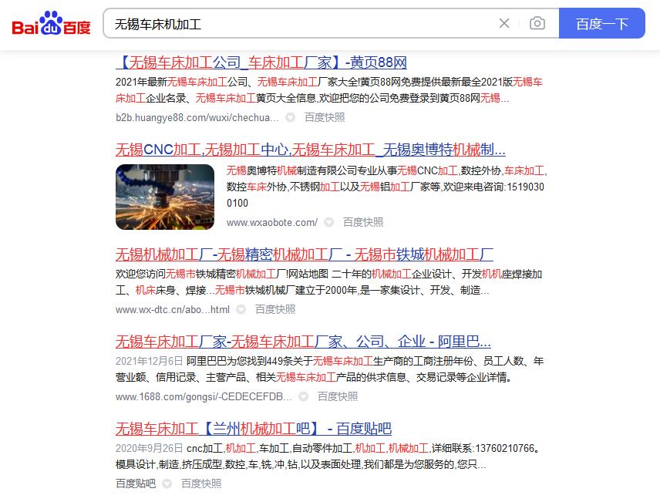Click the Baidu logo

coord(52,23)
